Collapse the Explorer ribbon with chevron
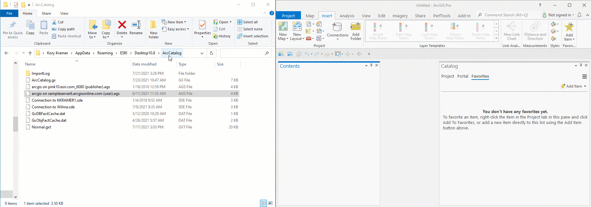This screenshot has height=207, width=591. coord(265,13)
